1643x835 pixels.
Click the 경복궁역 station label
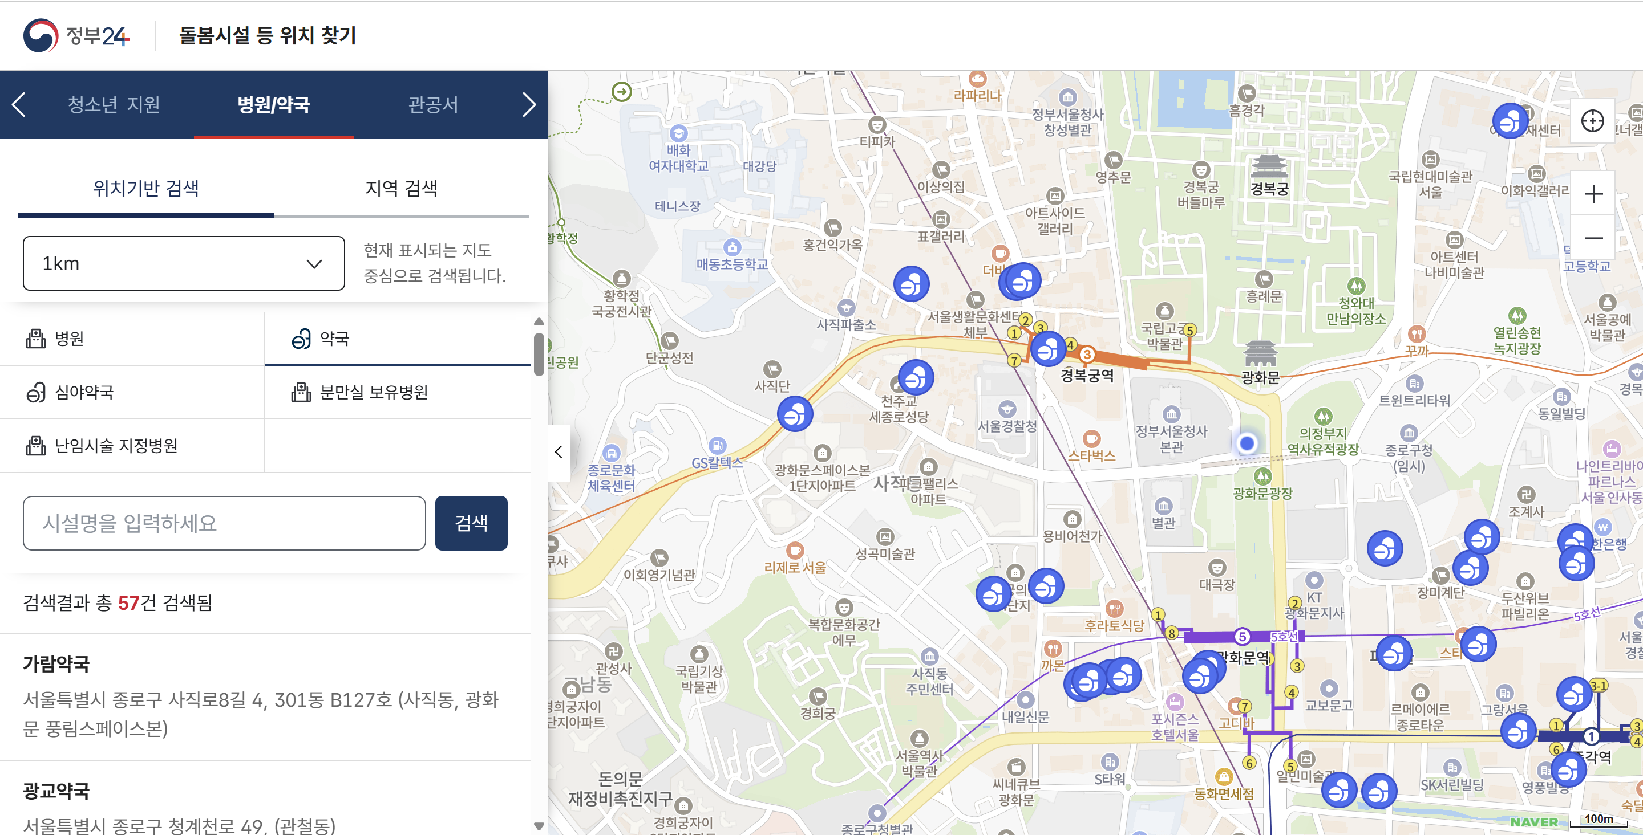[1087, 376]
